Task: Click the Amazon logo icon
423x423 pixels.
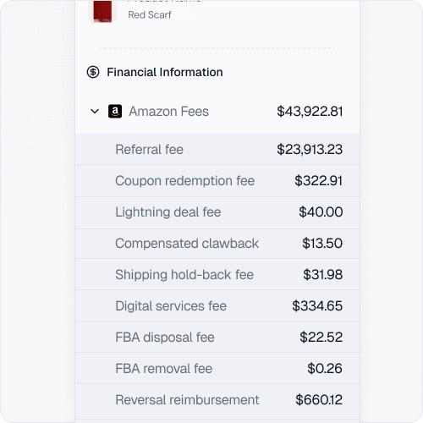Action: click(115, 112)
